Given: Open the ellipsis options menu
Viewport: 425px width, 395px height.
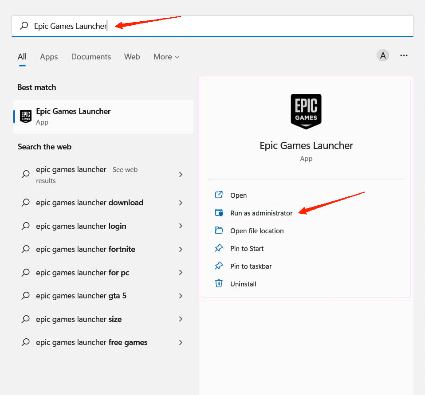Looking at the screenshot, I should 404,55.
